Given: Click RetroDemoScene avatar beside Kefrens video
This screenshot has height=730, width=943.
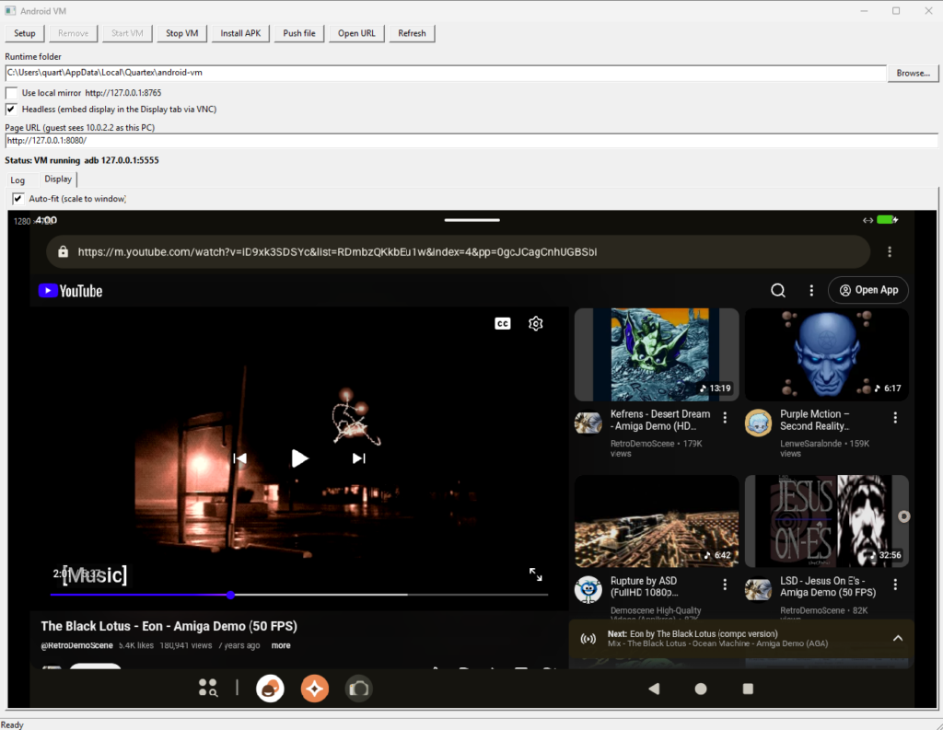Looking at the screenshot, I should (x=588, y=423).
